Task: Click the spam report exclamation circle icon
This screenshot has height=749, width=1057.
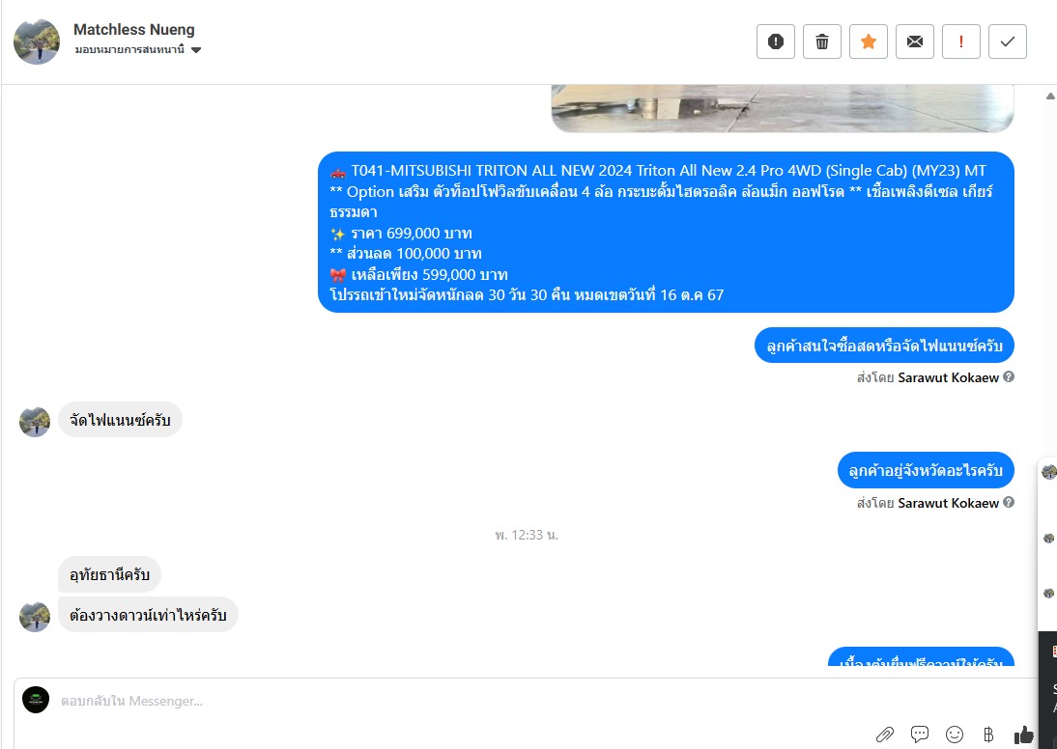Action: (x=775, y=42)
